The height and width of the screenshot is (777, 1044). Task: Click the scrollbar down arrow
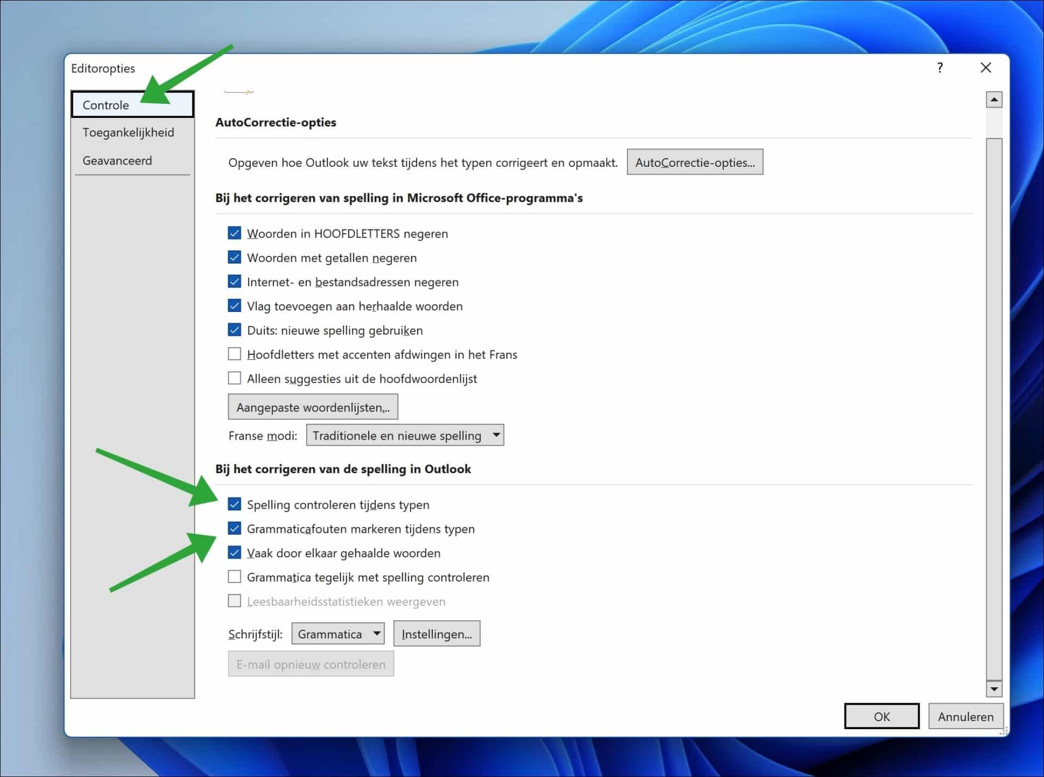994,689
